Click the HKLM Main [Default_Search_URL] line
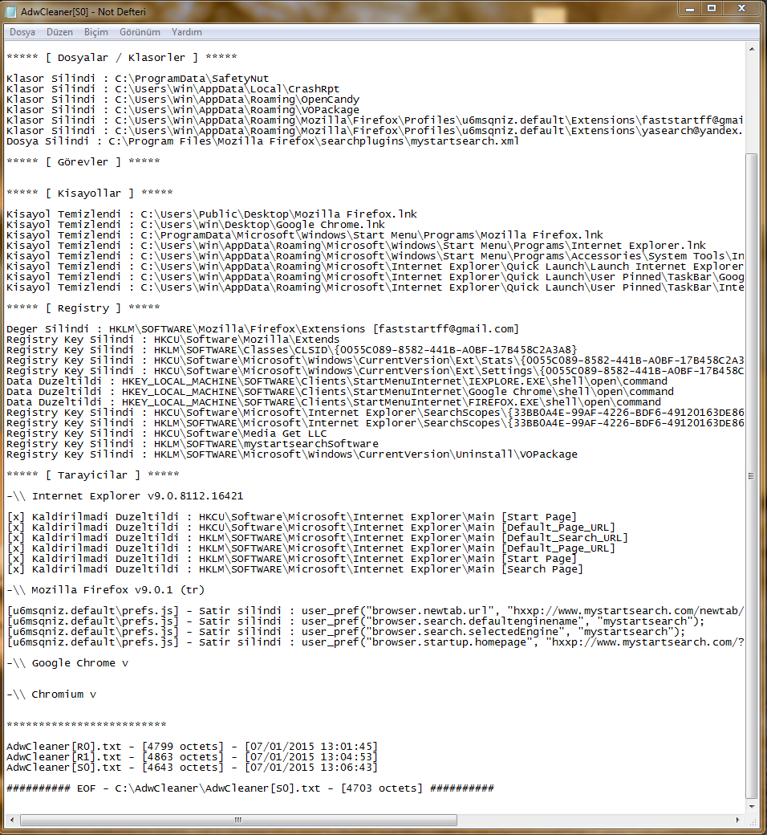This screenshot has width=767, height=835. [x=317, y=538]
